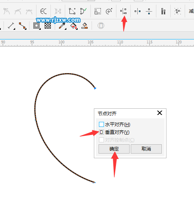Screen dimensions: 194x212
Task: Toggle Elastic Mode icon
Action: (x=163, y=11)
